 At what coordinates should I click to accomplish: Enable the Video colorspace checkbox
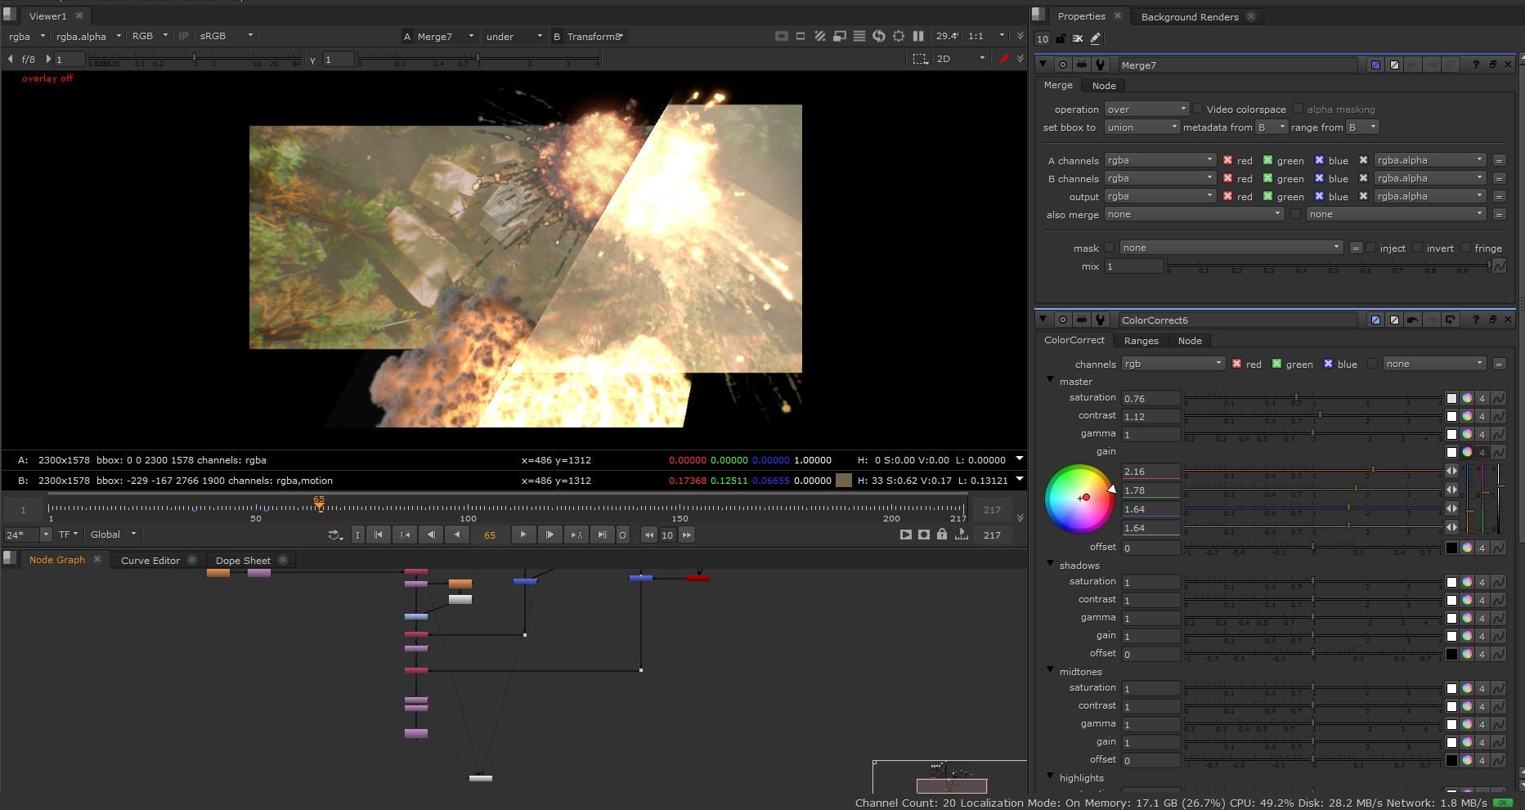(x=1198, y=109)
